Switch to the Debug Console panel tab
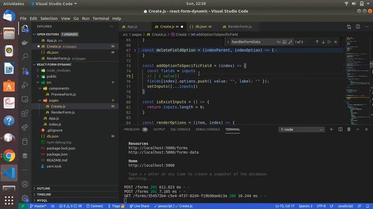The width and height of the screenshot is (373, 209). coord(207,129)
